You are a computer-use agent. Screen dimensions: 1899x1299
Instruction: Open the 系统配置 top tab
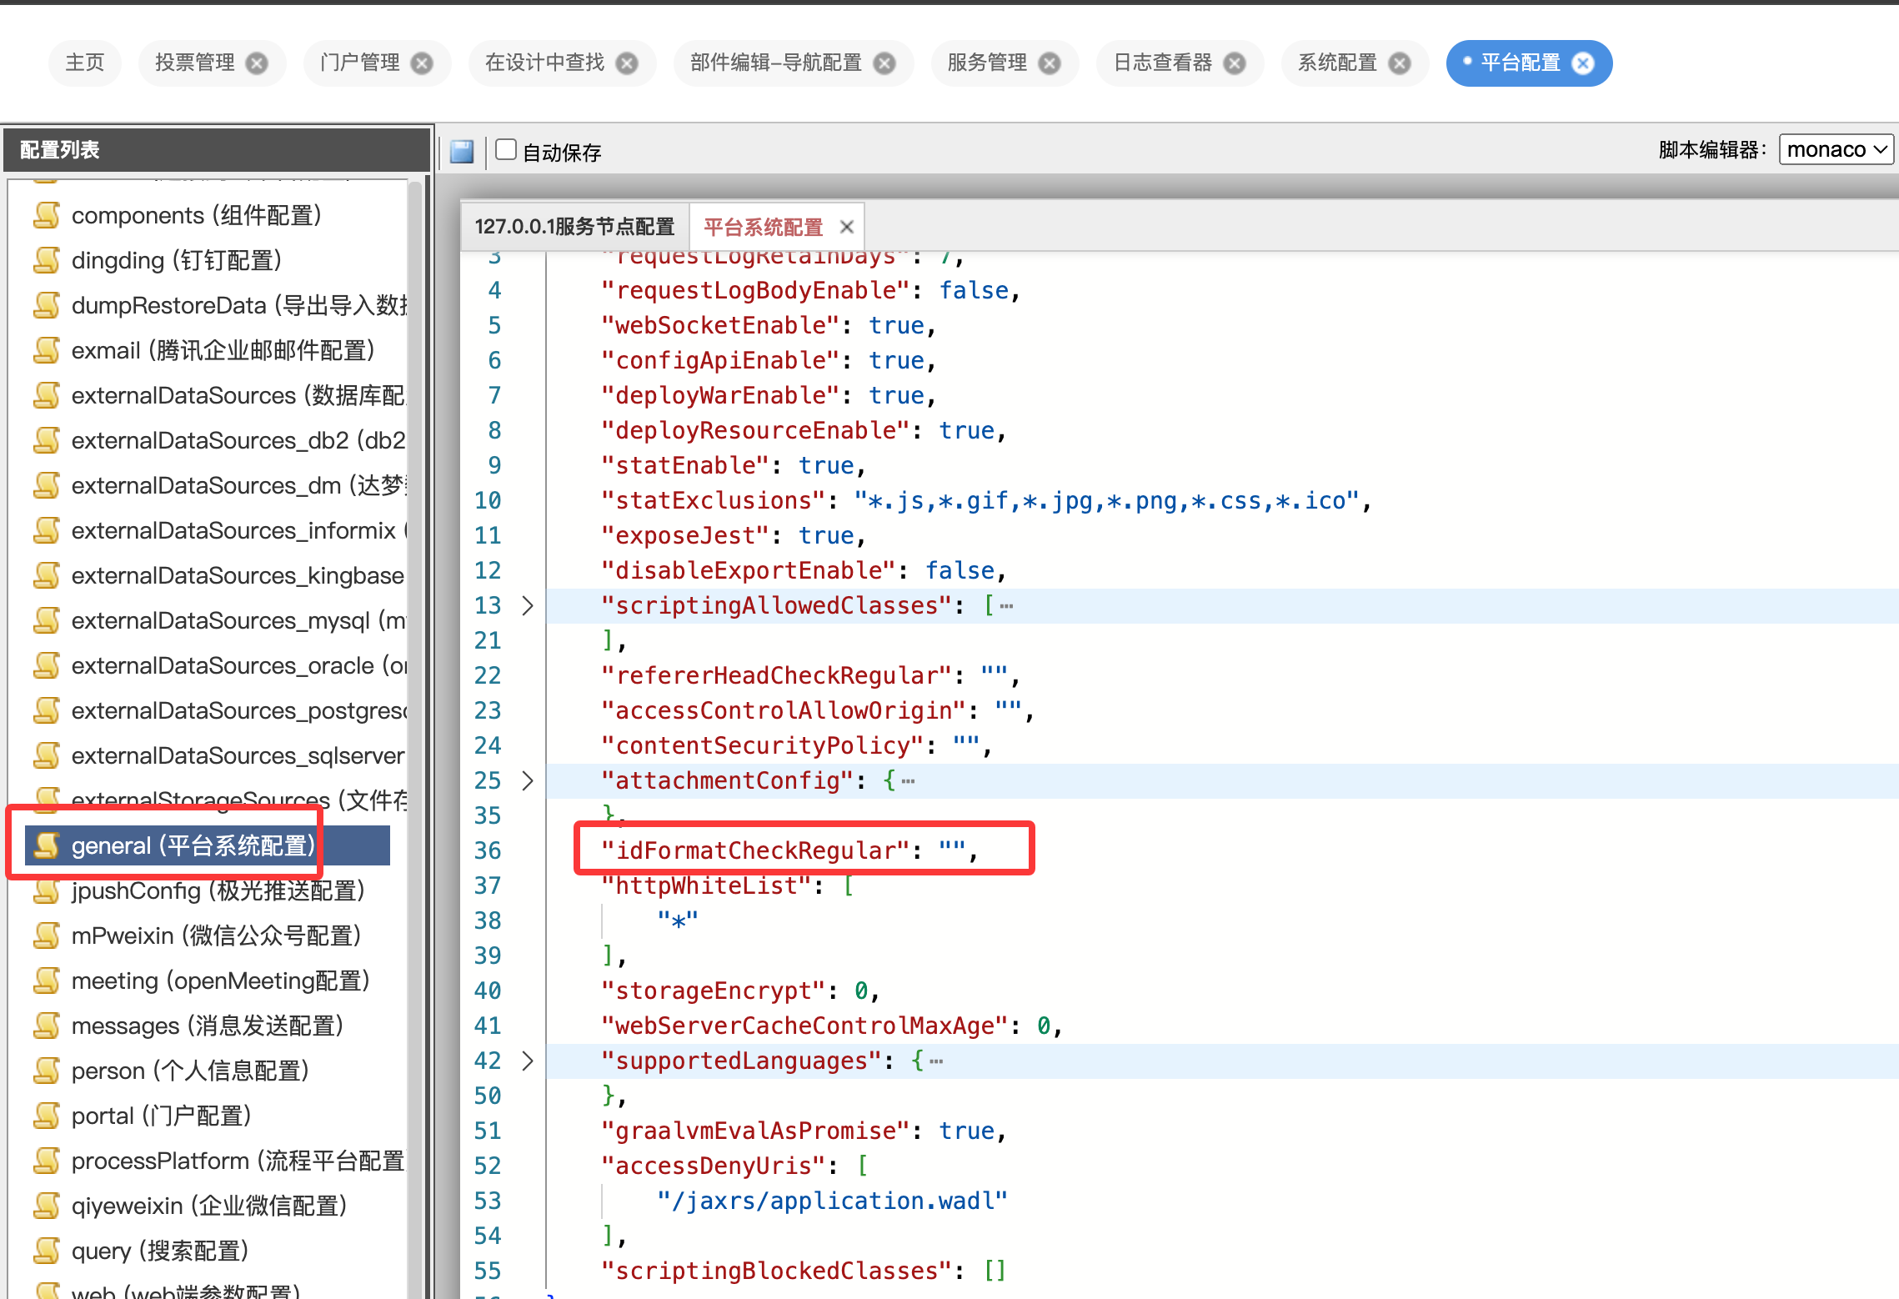coord(1337,63)
